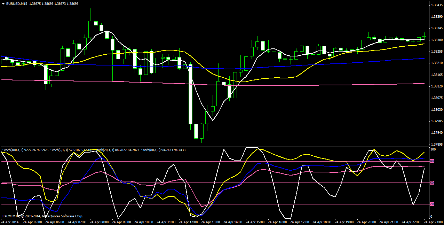The height and width of the screenshot is (225, 444).
Task: Click the 1.37895 price at bottom of axis
Action: point(436,144)
